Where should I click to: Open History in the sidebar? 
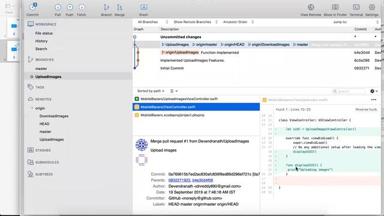(41, 41)
